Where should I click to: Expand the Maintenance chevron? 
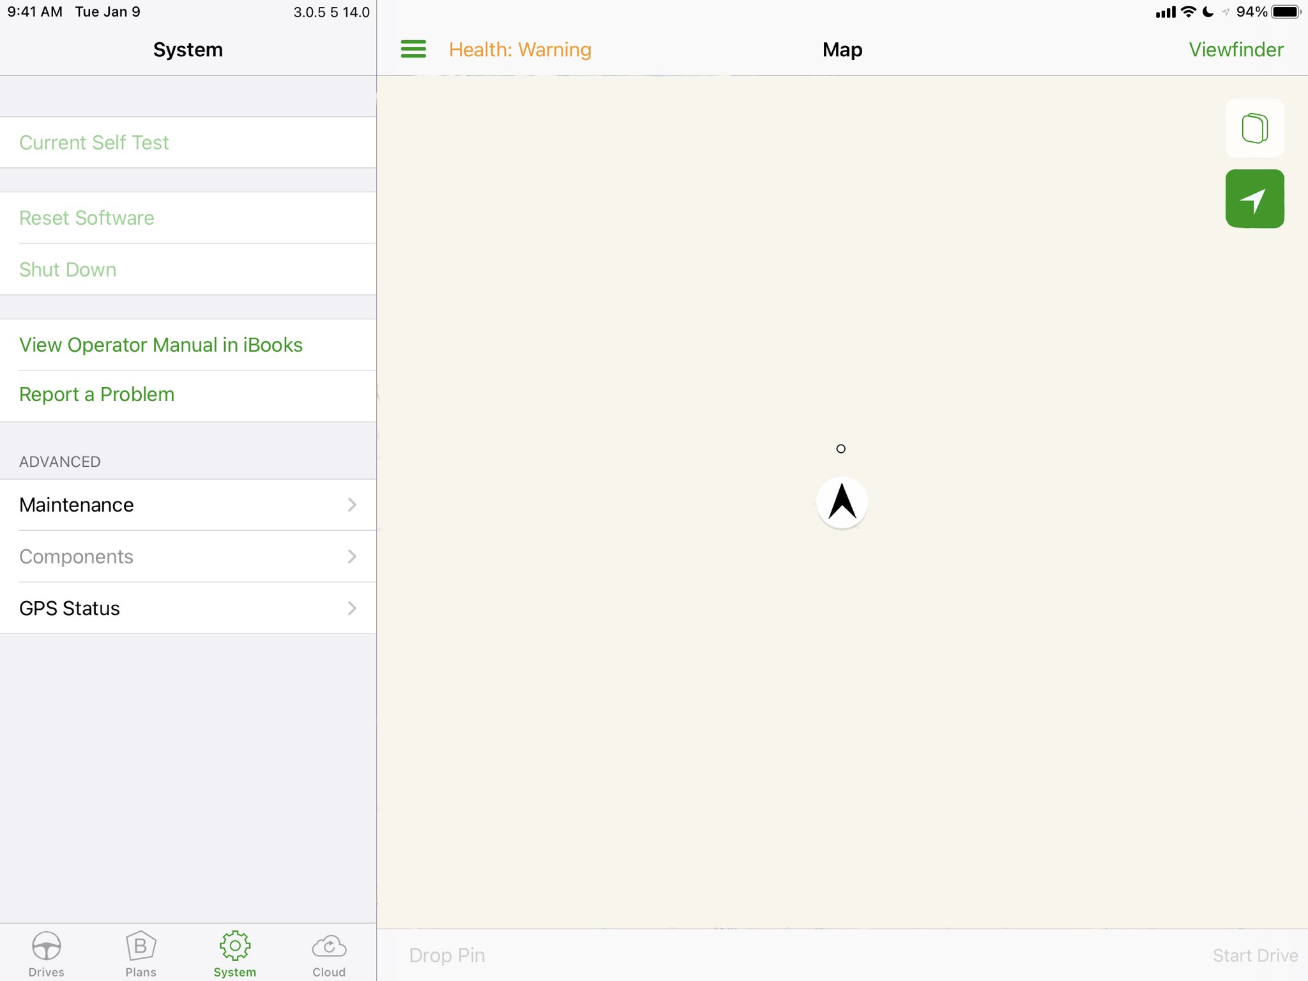[352, 505]
